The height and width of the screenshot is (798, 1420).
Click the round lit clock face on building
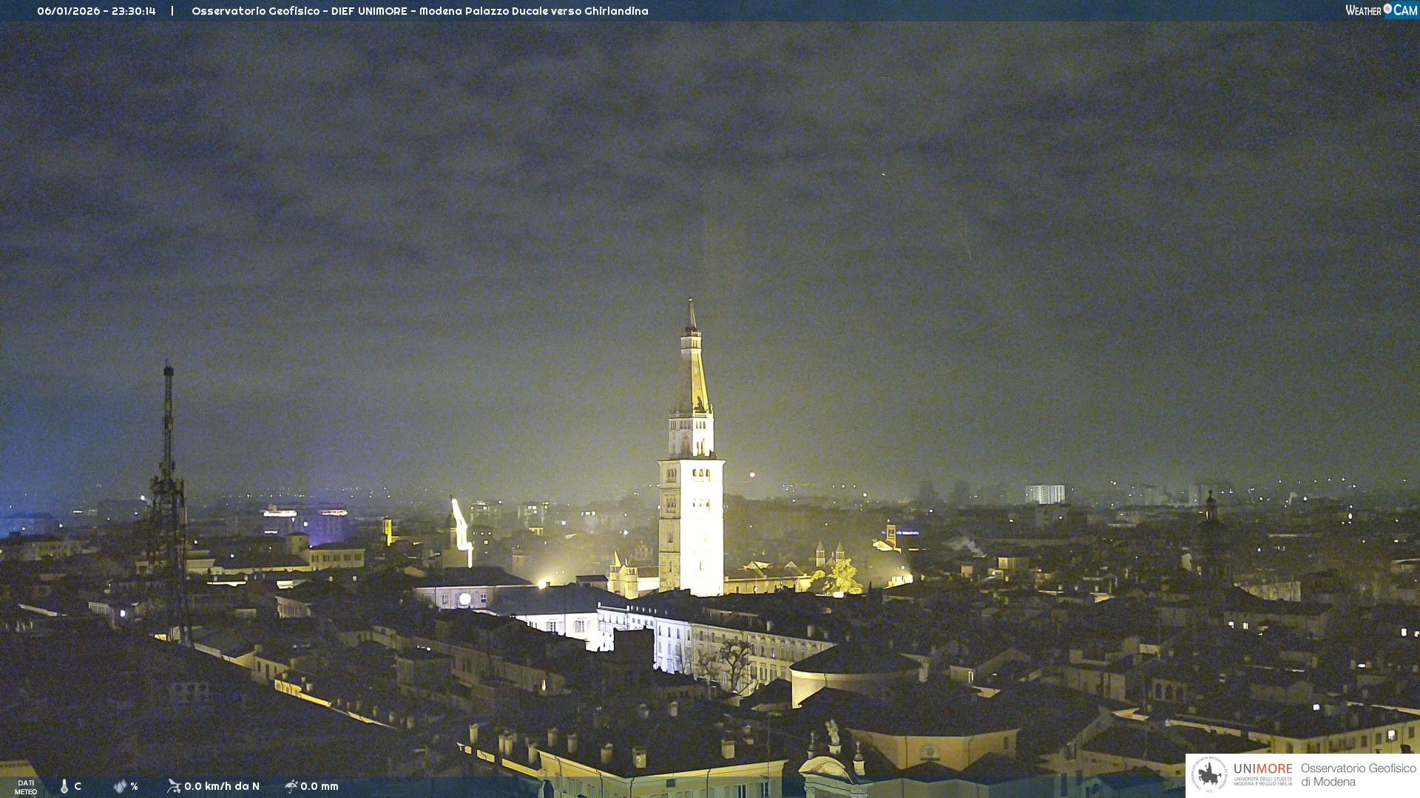(464, 599)
